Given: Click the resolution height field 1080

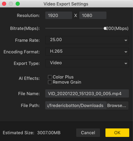Looking at the screenshot, I should (93, 15).
